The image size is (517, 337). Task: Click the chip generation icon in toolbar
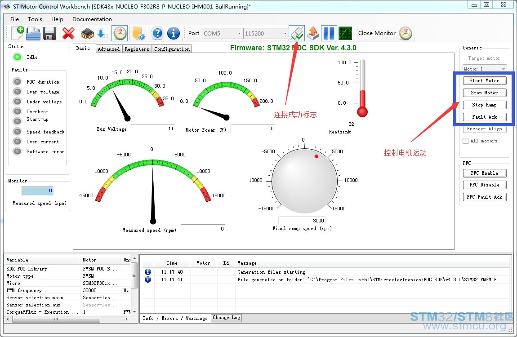(87, 33)
